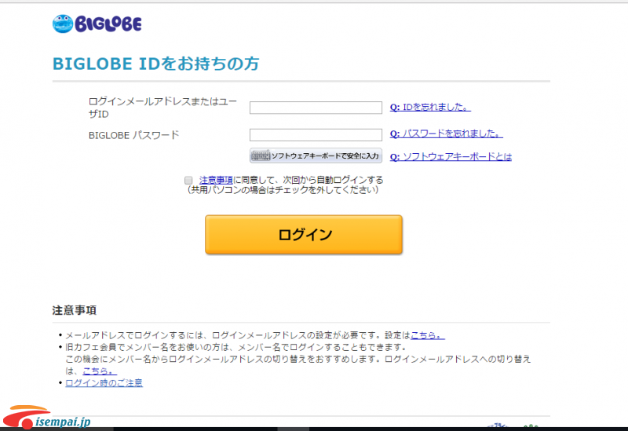Click the software keyboard secure input button
Viewport: 628px width, 431px height.
(x=316, y=155)
